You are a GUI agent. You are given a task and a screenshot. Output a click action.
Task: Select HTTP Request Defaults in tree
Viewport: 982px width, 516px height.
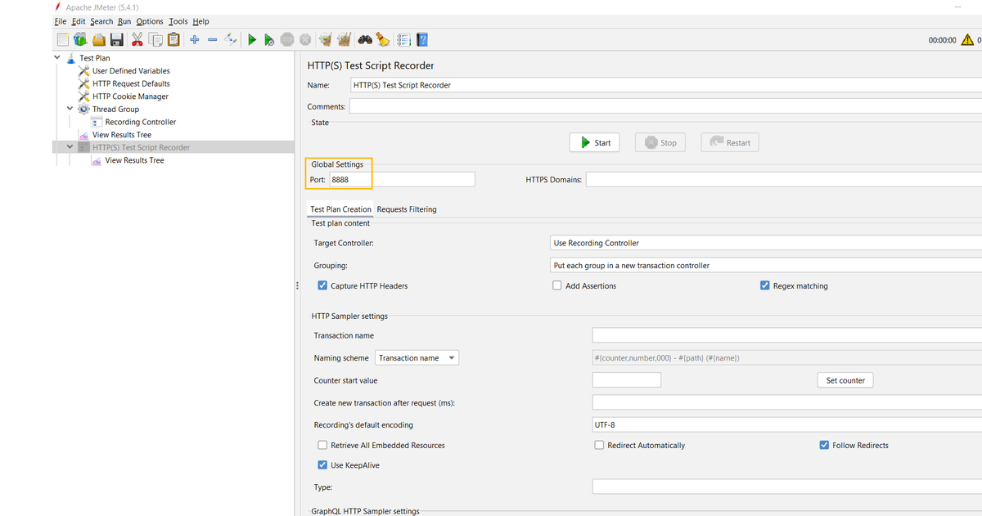131,83
